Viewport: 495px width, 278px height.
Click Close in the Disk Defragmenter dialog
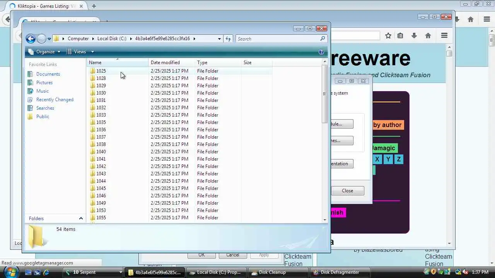click(347, 191)
